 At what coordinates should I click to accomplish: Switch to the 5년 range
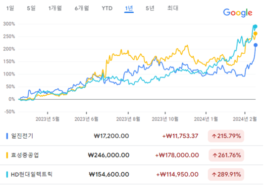(x=150, y=8)
